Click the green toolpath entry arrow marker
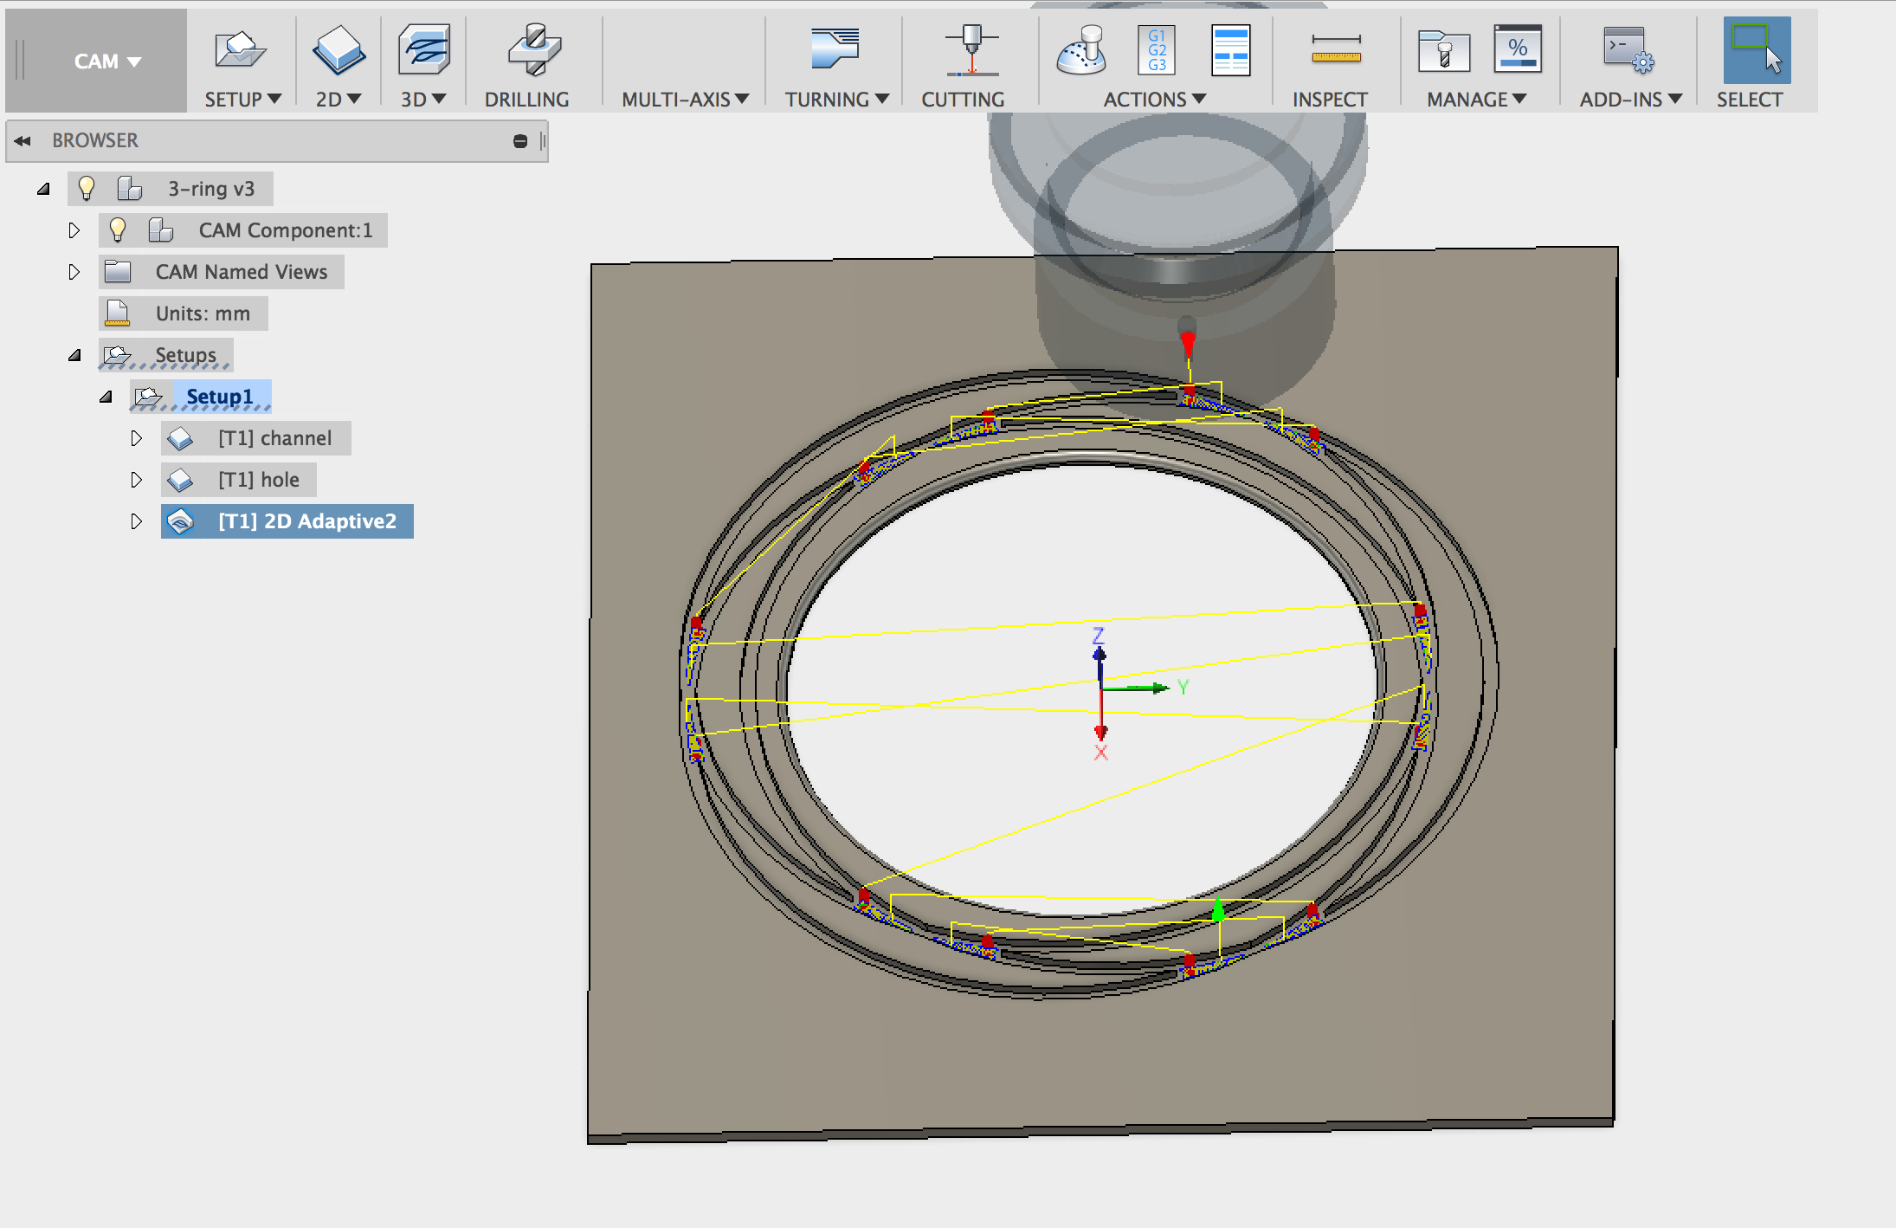Viewport: 1896px width, 1228px height. coord(1219,909)
